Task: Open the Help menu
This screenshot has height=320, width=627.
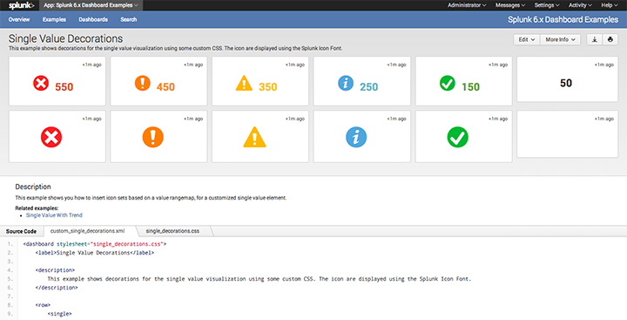Action: [609, 5]
